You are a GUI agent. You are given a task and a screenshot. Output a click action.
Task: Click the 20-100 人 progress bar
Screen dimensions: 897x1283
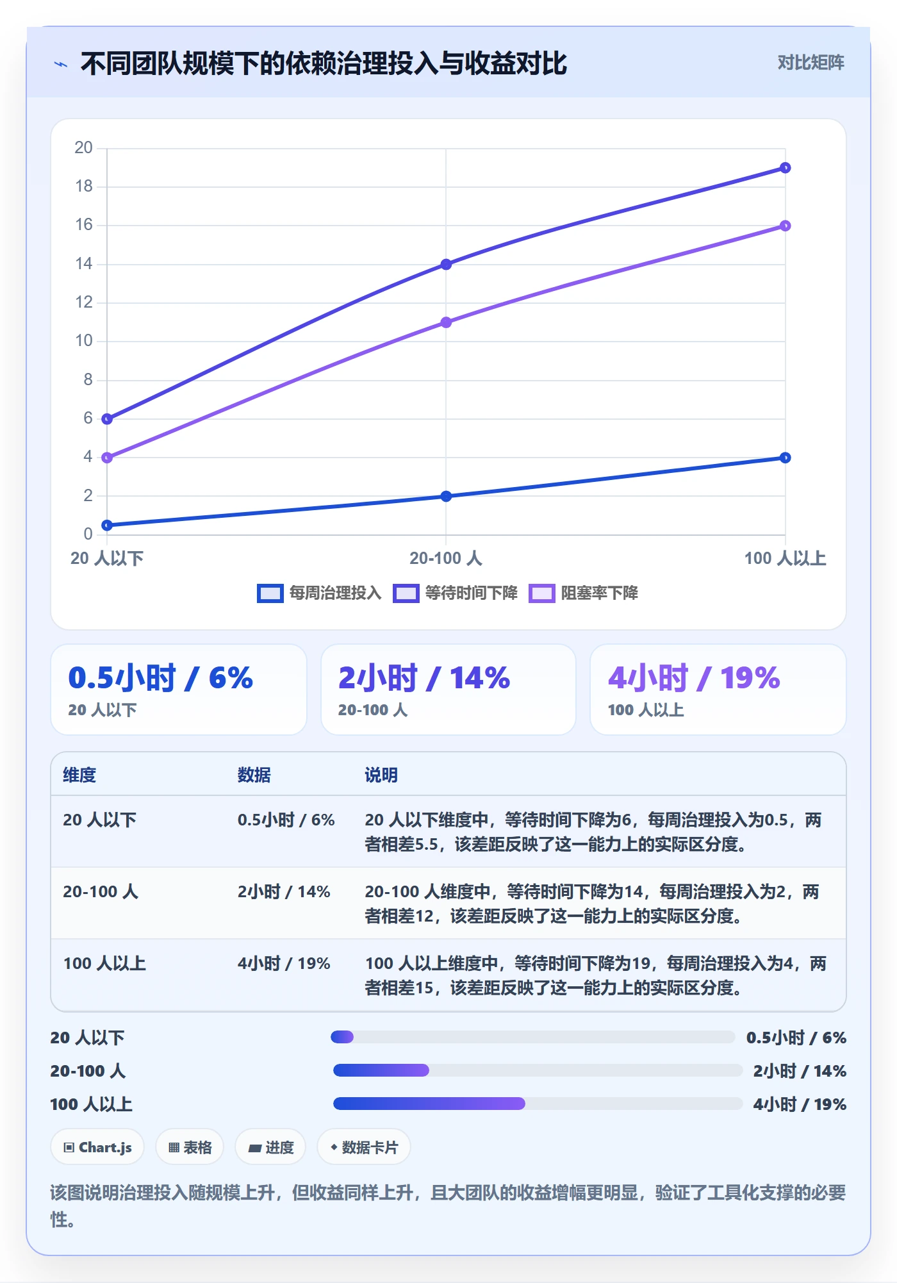click(538, 1070)
